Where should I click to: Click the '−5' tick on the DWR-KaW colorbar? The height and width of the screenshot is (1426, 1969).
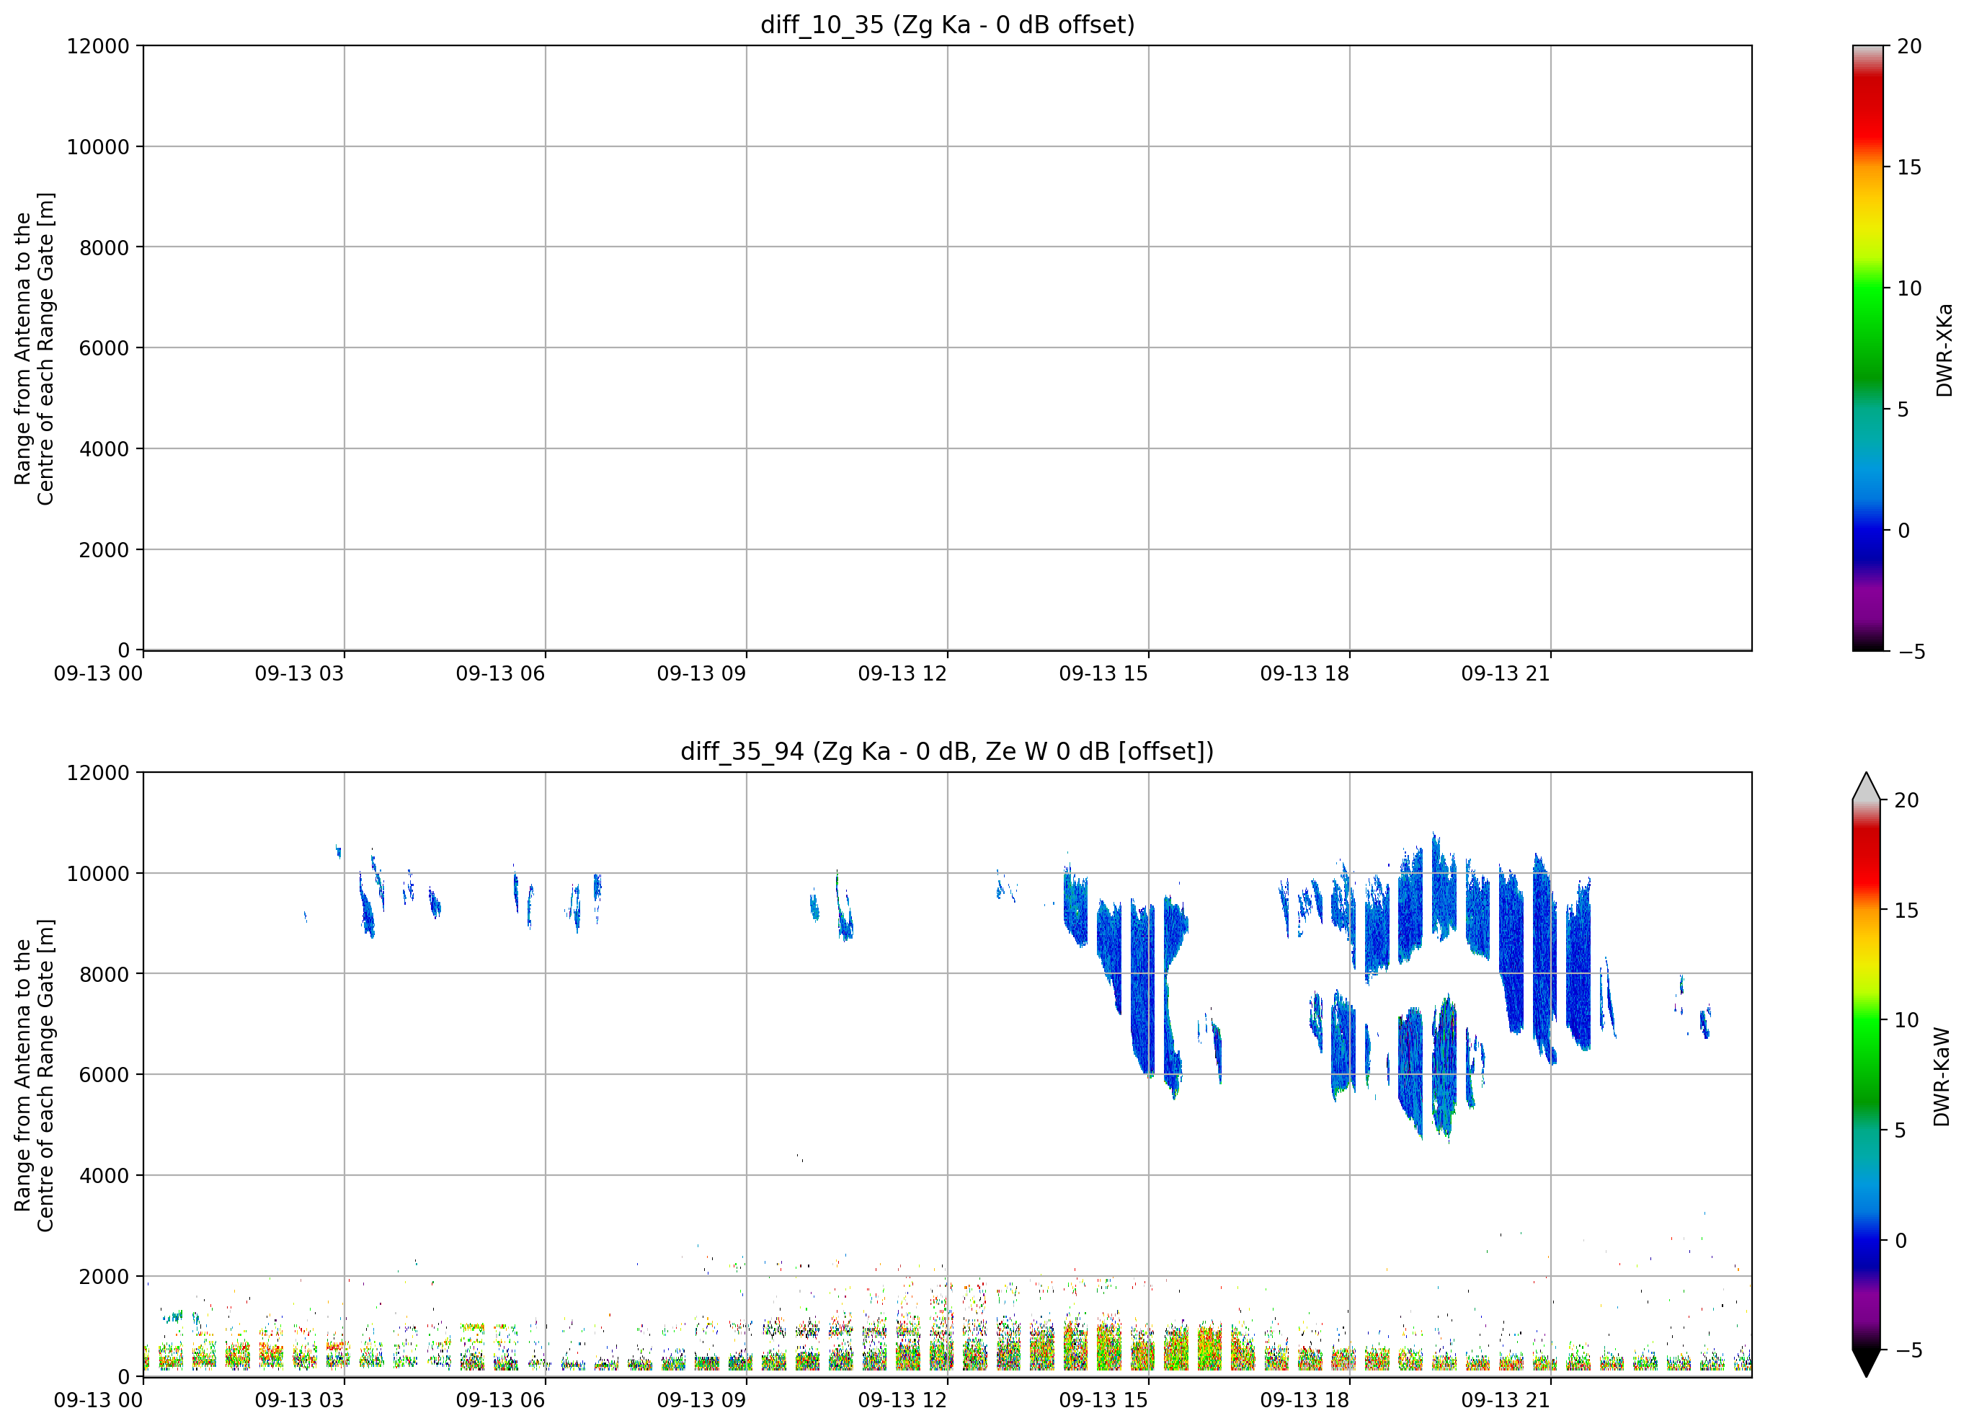pos(1909,1350)
